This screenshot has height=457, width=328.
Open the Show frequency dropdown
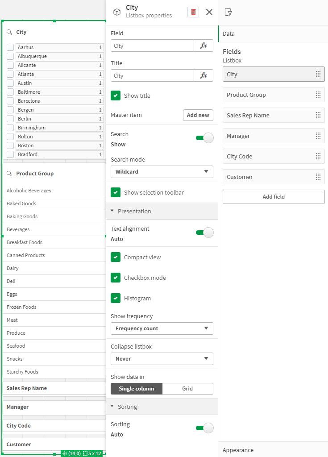[x=162, y=328]
